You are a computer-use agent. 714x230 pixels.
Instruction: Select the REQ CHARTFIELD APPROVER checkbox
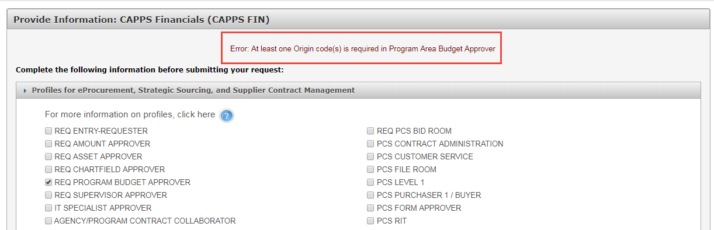tap(48, 170)
